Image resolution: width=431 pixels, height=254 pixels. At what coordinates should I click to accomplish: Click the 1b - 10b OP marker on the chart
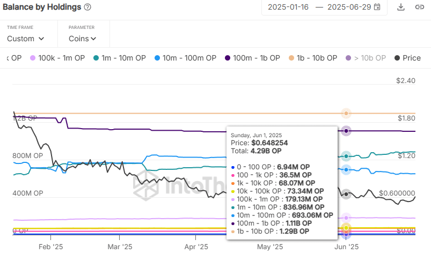[x=346, y=113]
